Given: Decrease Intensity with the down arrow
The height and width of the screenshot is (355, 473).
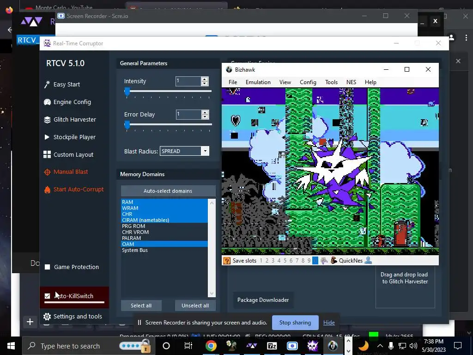Looking at the screenshot, I should point(205,83).
